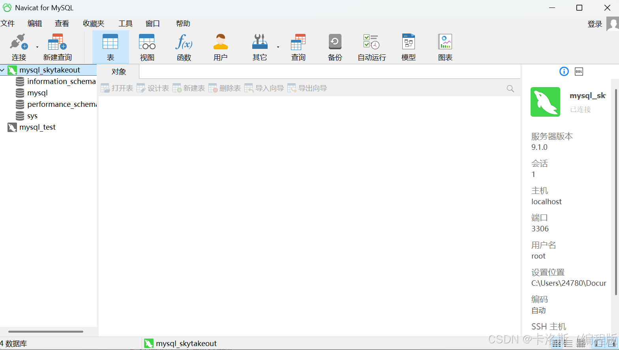Click the info panel vertical scrollbar
The height and width of the screenshot is (350, 619).
pos(616,192)
